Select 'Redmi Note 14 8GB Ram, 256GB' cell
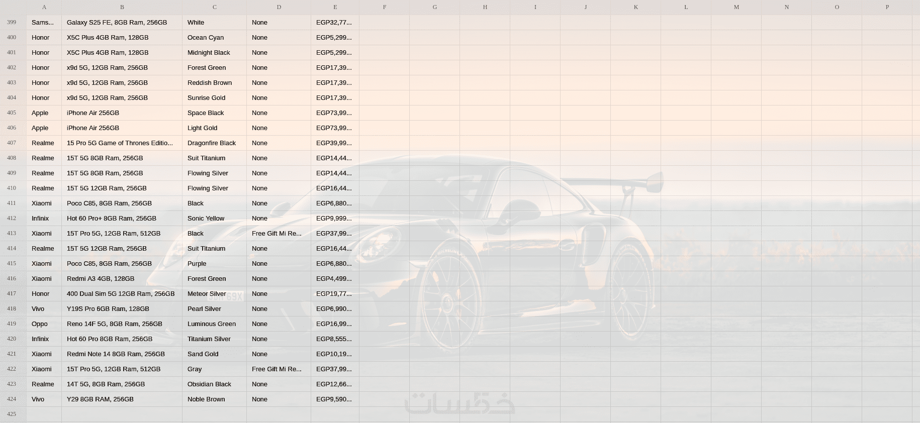The height and width of the screenshot is (423, 920). [122, 354]
